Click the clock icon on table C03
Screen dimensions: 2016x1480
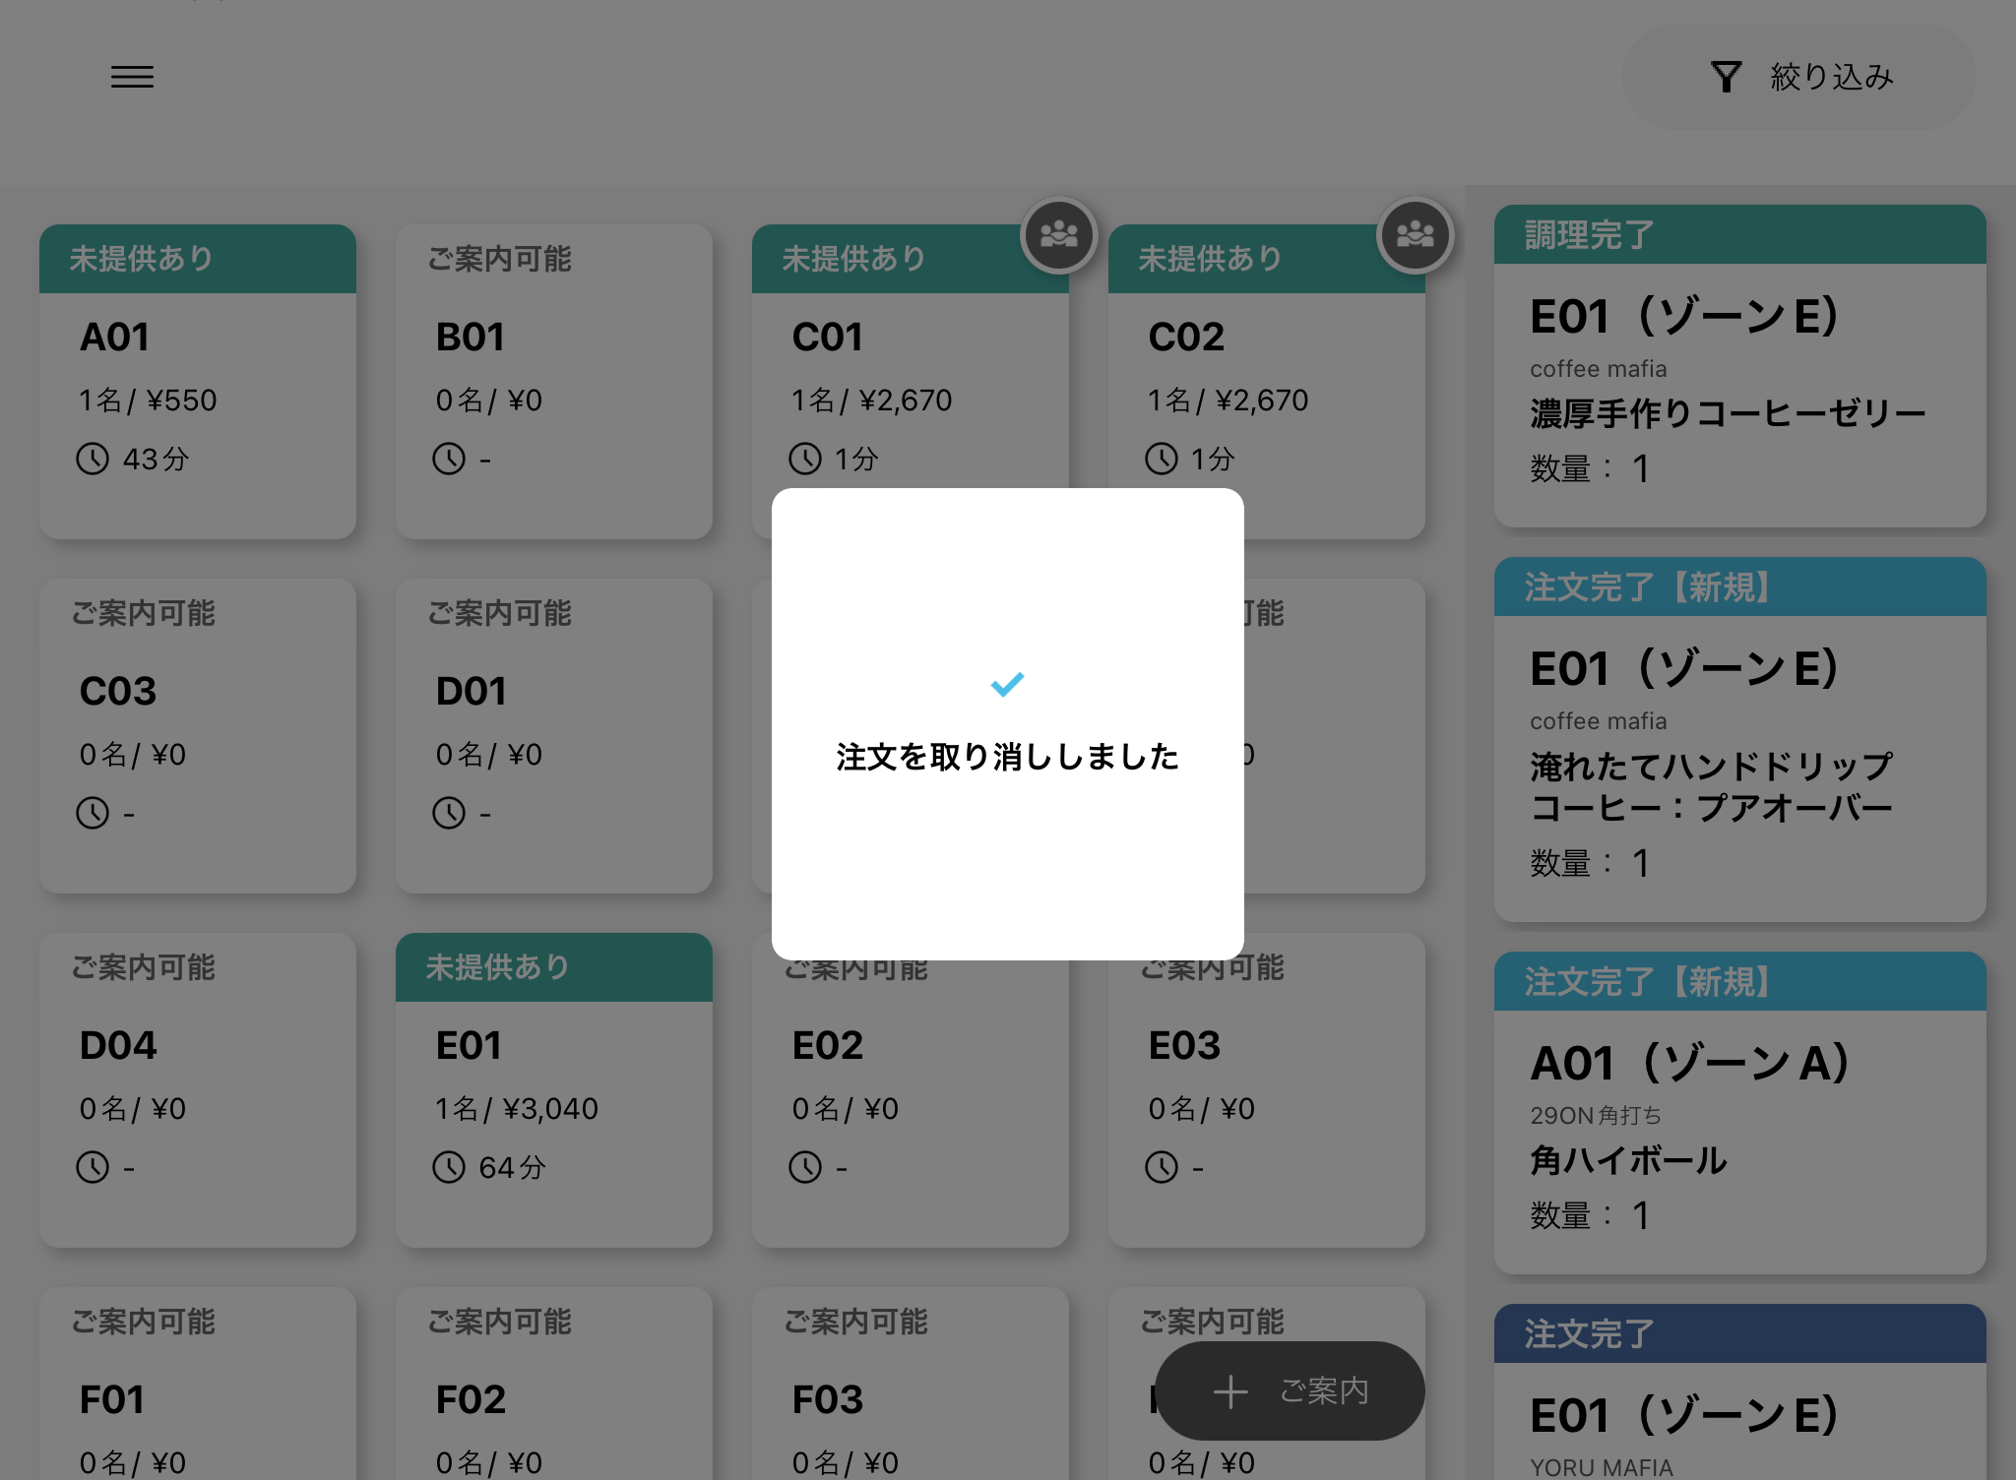tap(93, 813)
